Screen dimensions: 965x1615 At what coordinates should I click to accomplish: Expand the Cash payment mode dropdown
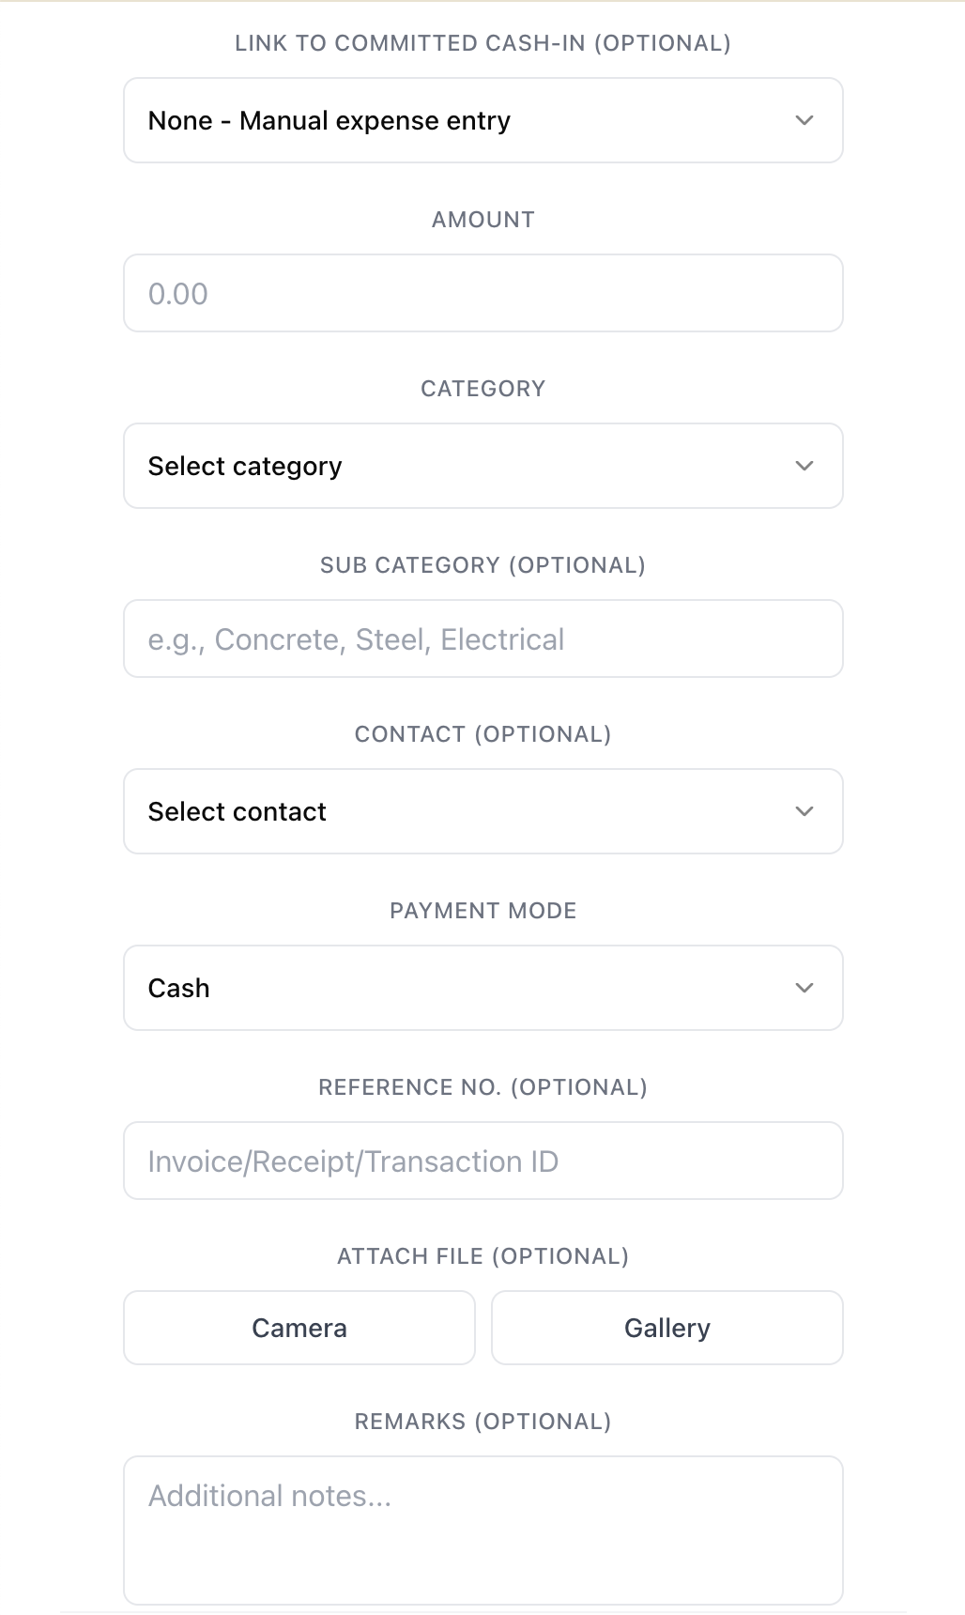click(x=469, y=988)
